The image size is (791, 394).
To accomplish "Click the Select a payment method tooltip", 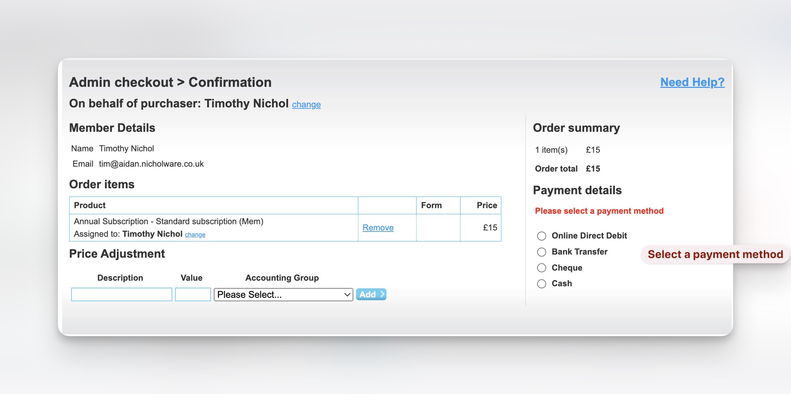I will point(715,255).
